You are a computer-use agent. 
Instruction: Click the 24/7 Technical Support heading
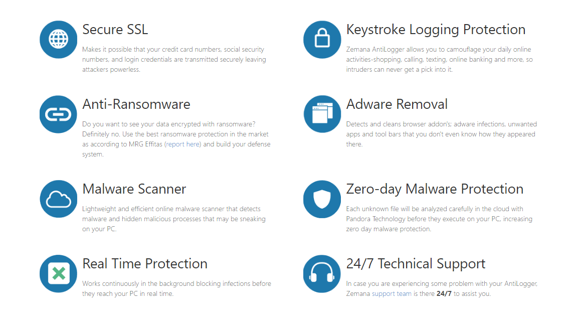pos(416,264)
